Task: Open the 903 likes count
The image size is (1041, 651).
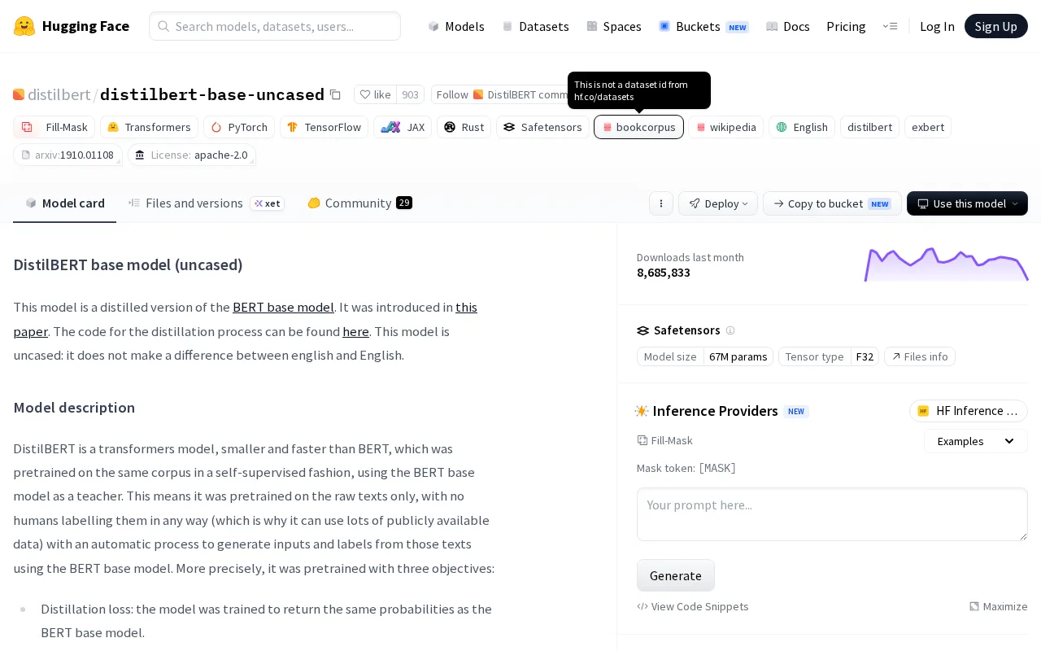Action: [x=410, y=94]
